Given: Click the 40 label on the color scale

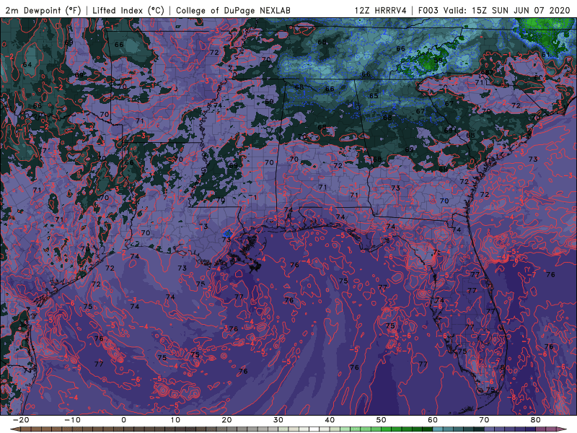Looking at the screenshot, I should tap(330, 420).
